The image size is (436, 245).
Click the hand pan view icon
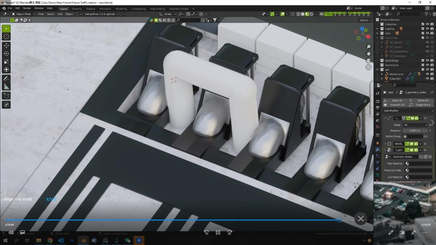pyautogui.click(x=369, y=53)
